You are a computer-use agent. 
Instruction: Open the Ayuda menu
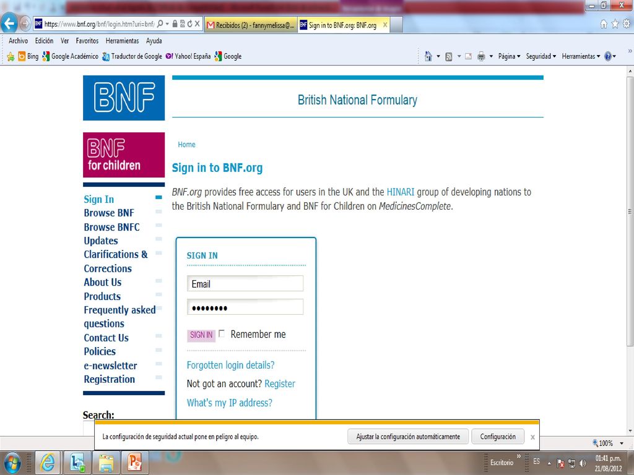click(154, 41)
